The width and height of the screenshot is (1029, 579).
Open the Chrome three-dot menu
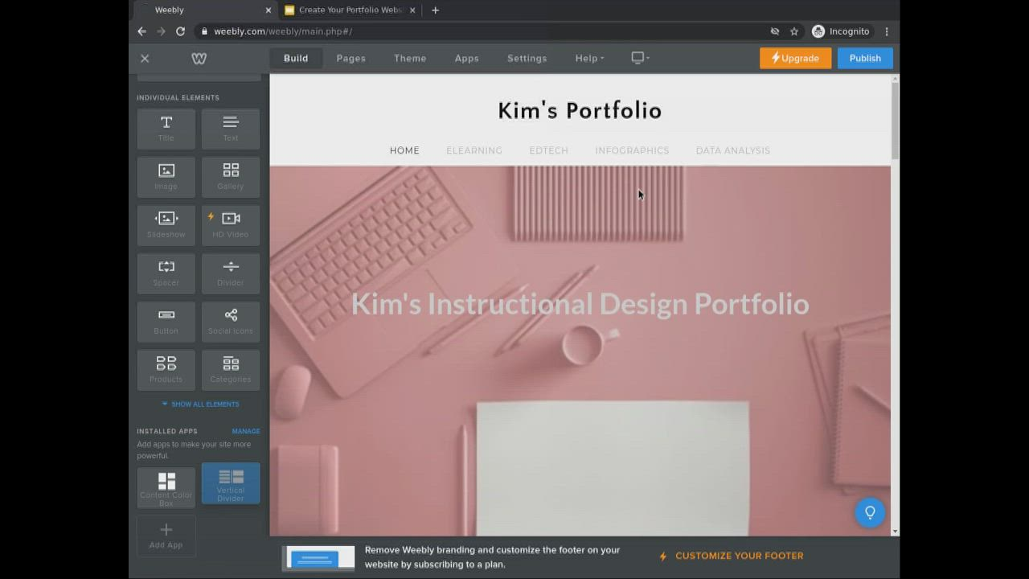pyautogui.click(x=887, y=31)
